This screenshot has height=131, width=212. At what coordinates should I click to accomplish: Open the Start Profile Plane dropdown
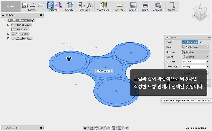pyautogui.click(x=195, y=47)
